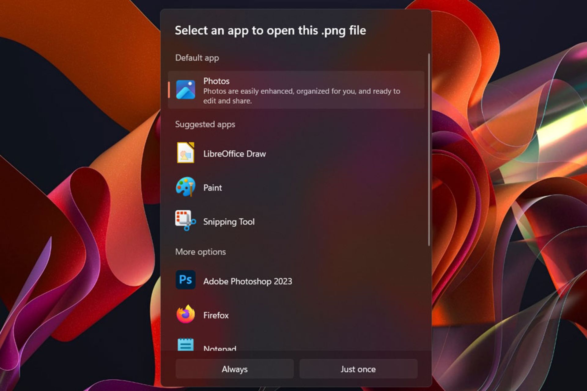
Task: Click the LibreOffice Draw icon
Action: click(x=186, y=153)
